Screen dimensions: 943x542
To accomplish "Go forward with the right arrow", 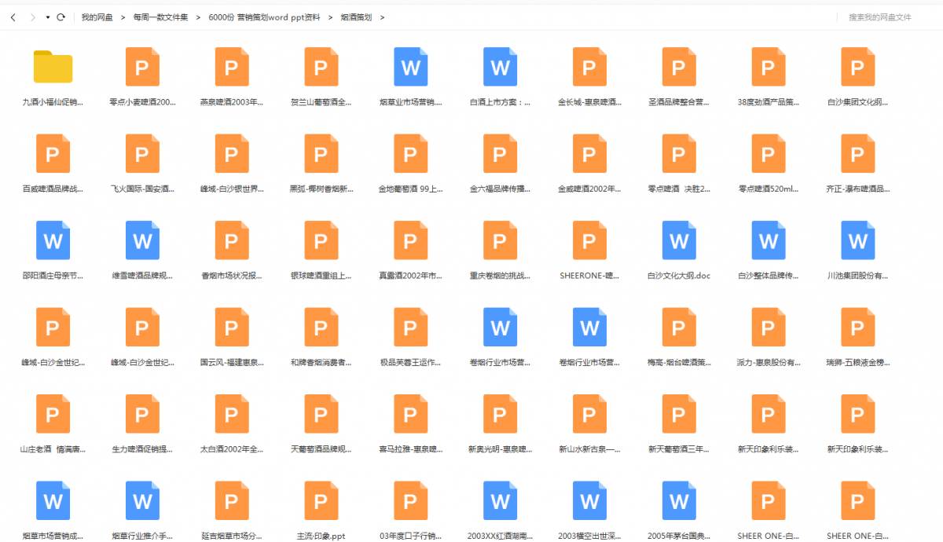I will coord(32,17).
